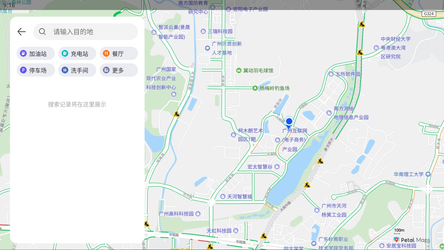Select the 杨梅岭钓鱼场 fishing spot marker

pyautogui.click(x=254, y=89)
